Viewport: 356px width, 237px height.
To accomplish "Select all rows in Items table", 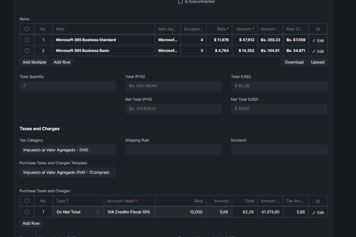I will pos(27,29).
